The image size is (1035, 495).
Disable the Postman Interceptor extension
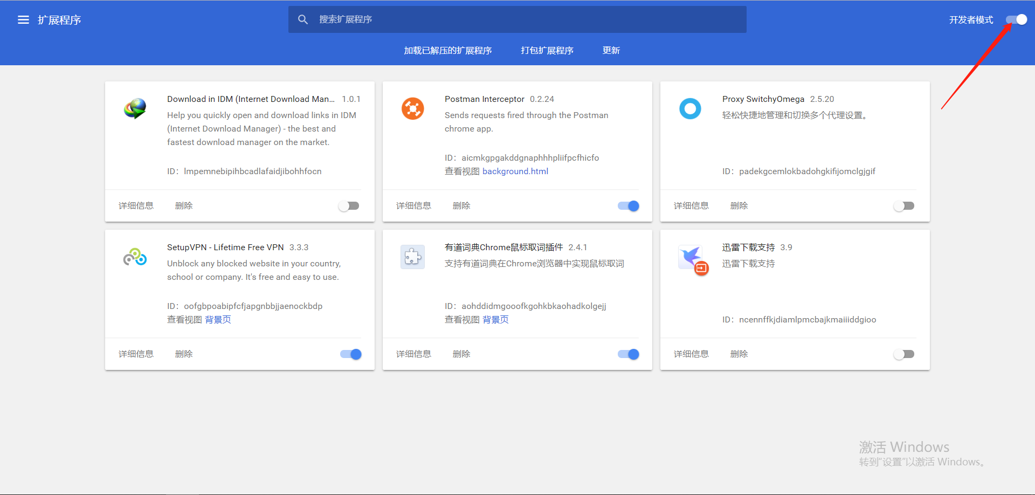tap(628, 206)
